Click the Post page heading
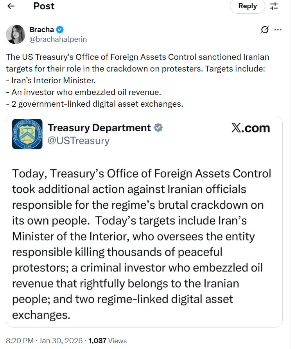This screenshot has height=349, width=305. 44,6
